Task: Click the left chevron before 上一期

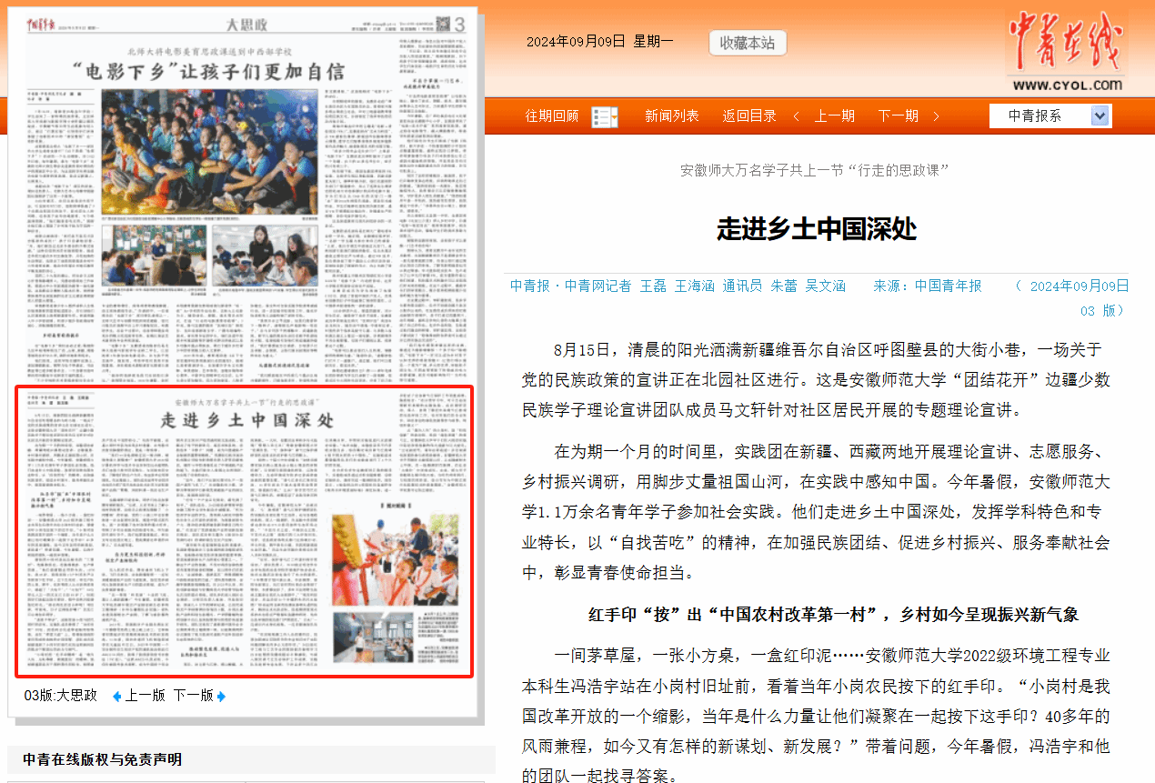Action: point(797,116)
